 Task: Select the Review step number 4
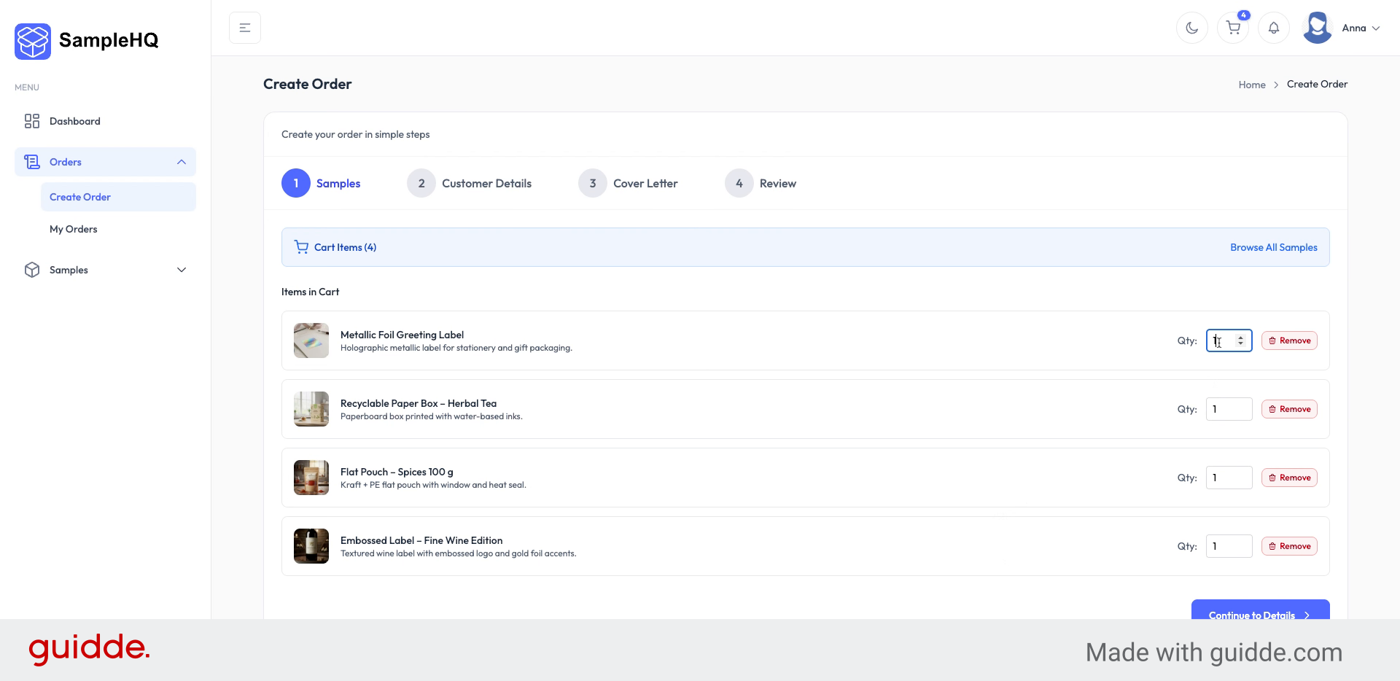[x=739, y=183]
